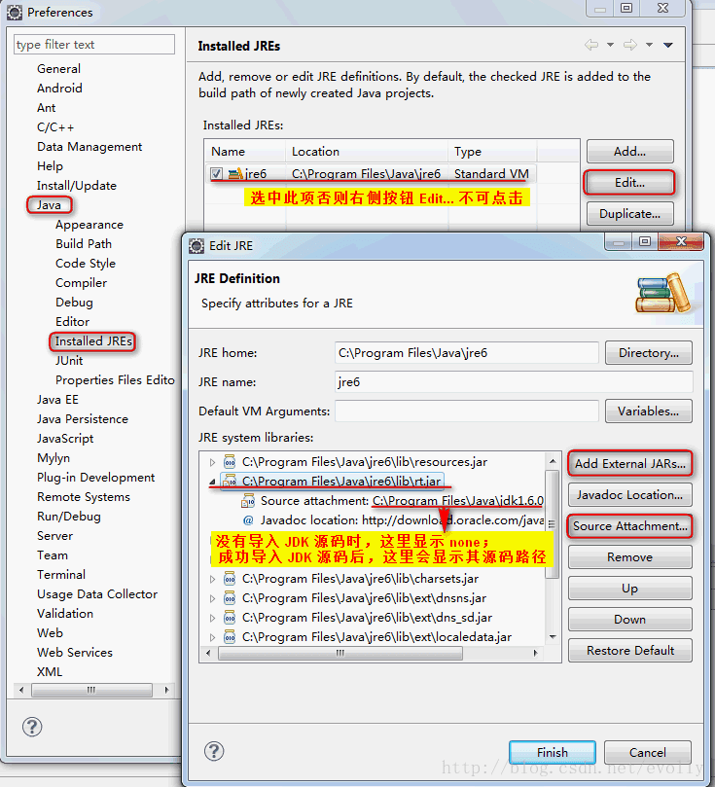The height and width of the screenshot is (787, 715).
Task: Open Compiler preferences under Java
Action: [x=81, y=283]
